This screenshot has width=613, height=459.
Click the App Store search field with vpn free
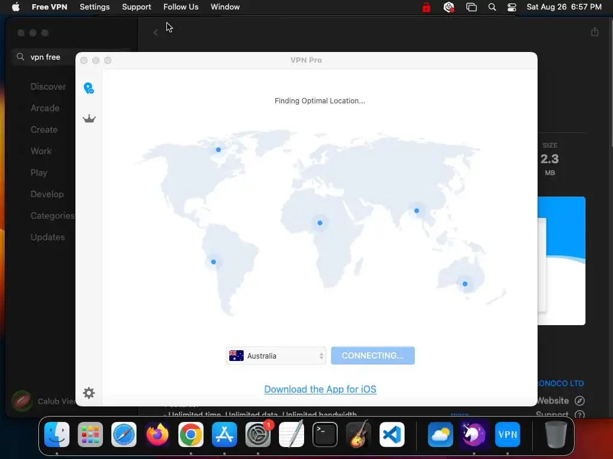pos(45,57)
